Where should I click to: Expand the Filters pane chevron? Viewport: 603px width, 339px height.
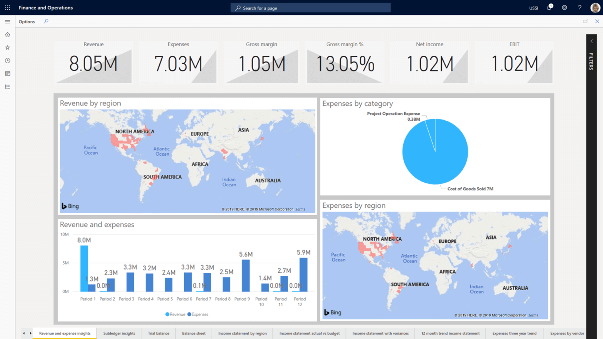[x=591, y=41]
